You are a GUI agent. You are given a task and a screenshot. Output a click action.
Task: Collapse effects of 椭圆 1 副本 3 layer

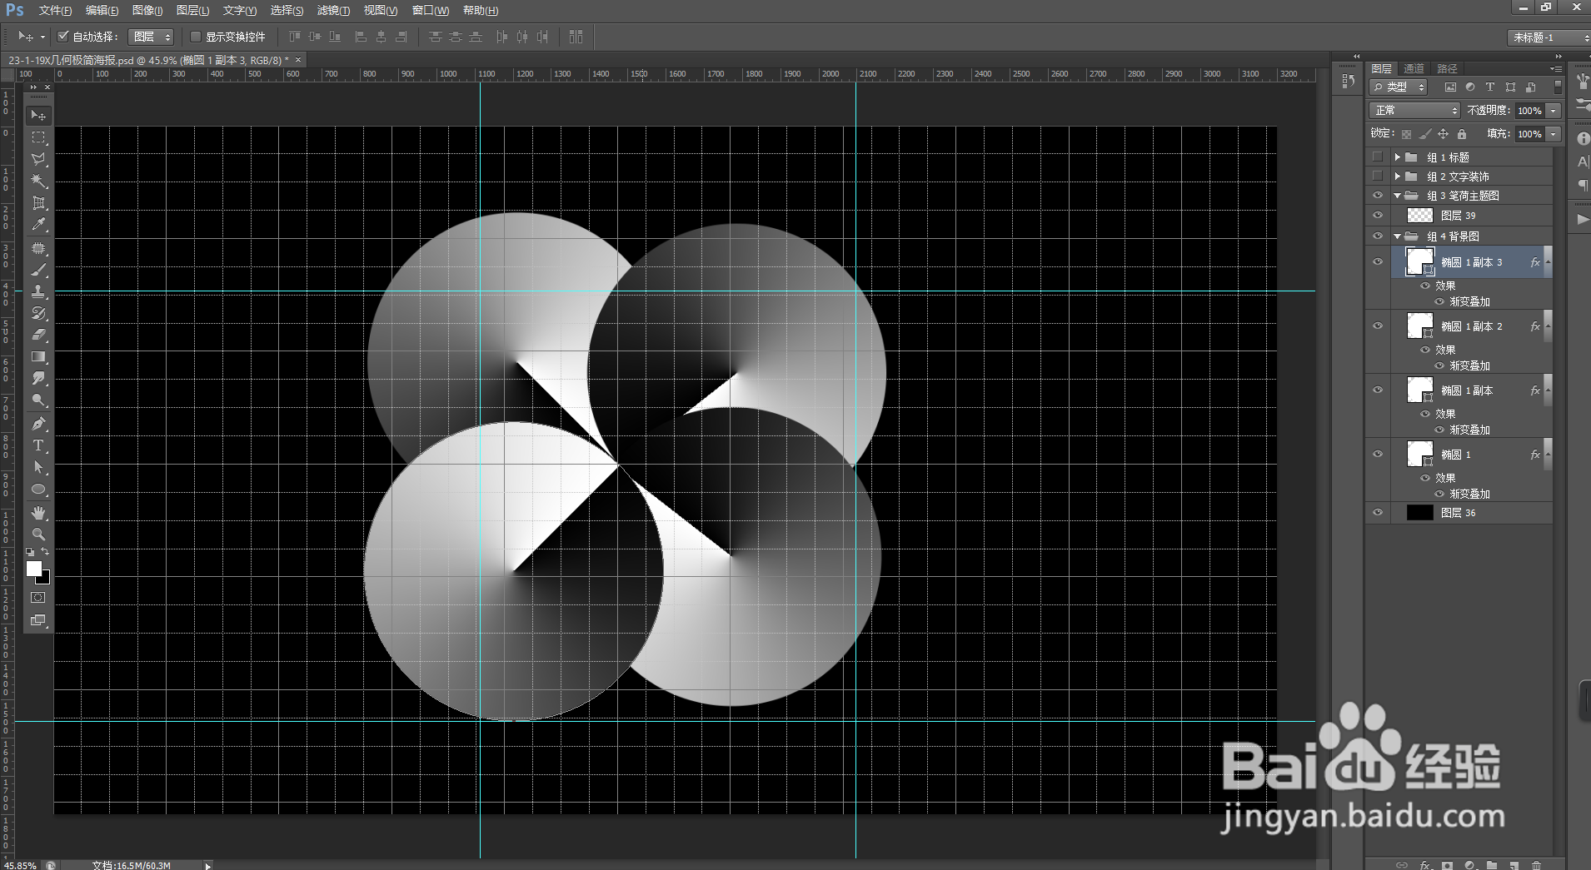(1549, 261)
